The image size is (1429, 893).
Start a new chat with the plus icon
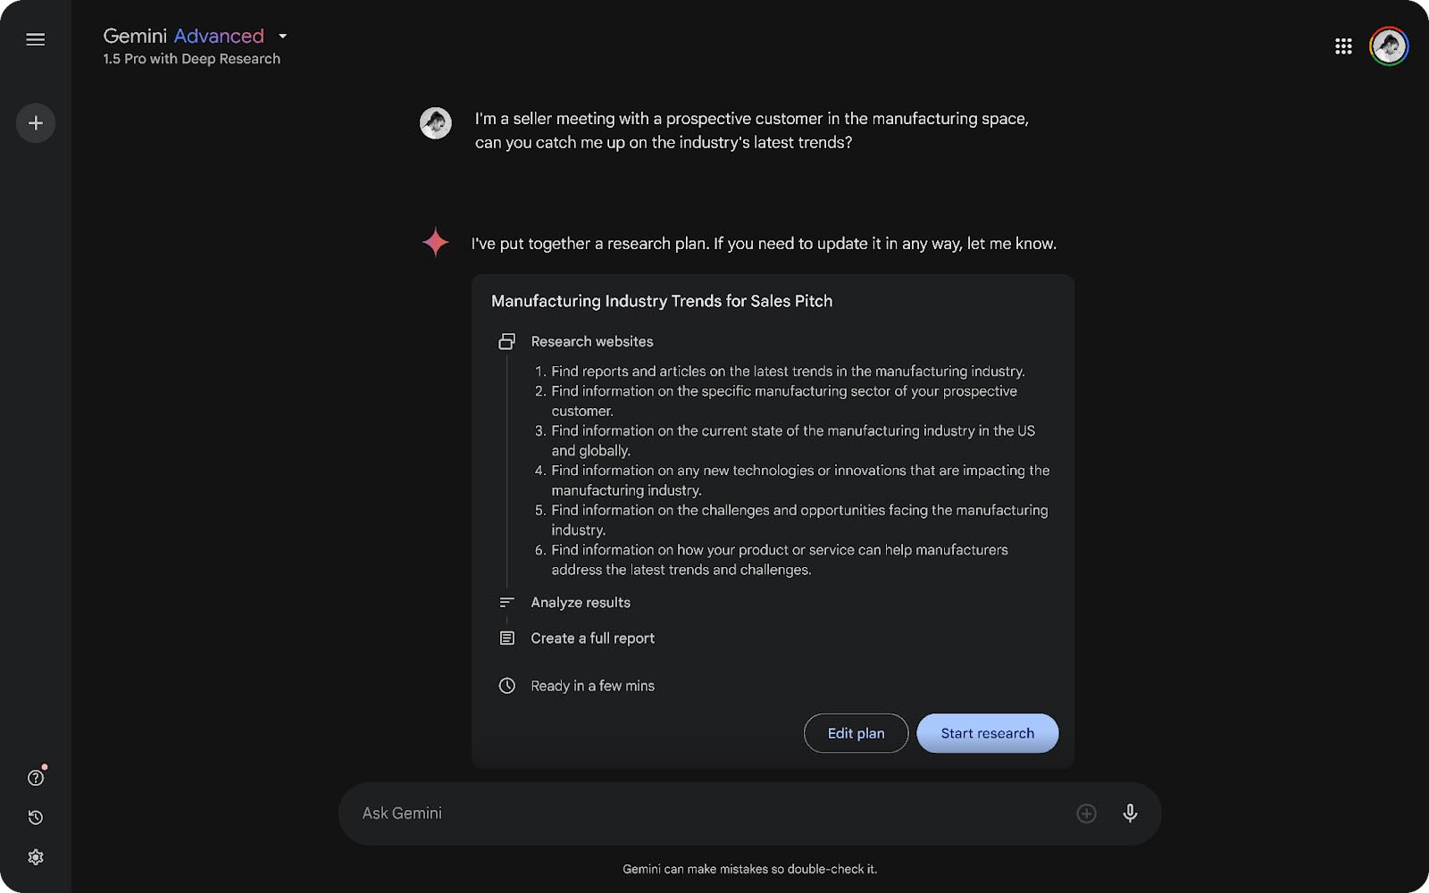pos(36,122)
